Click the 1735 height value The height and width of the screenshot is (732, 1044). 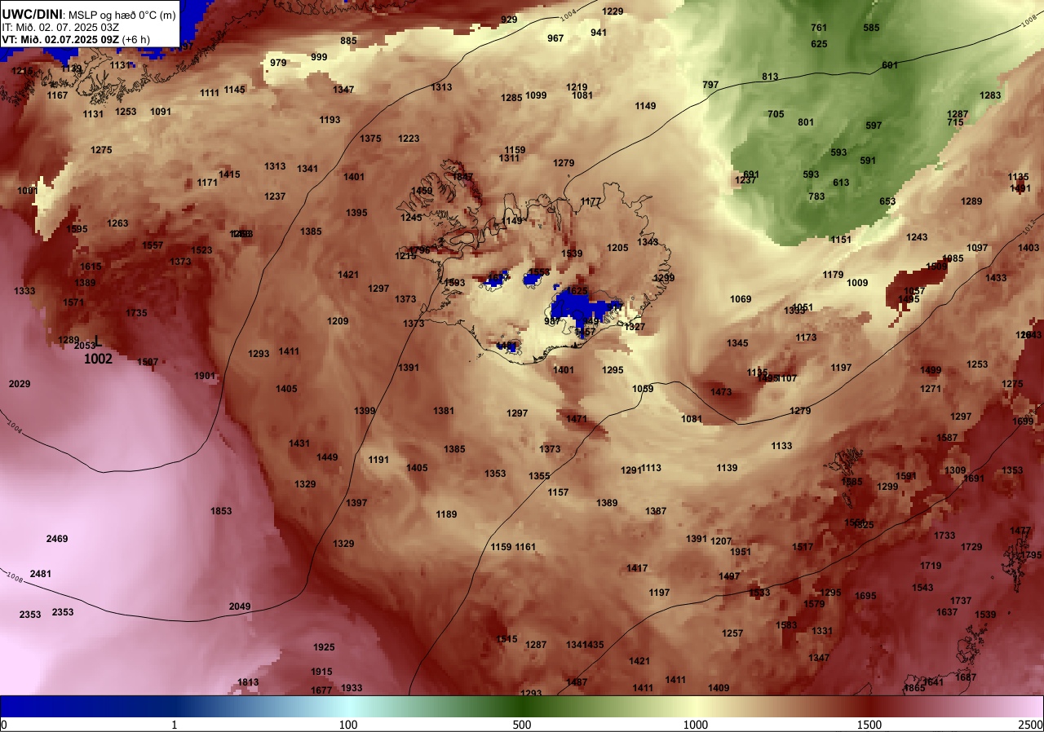point(136,313)
